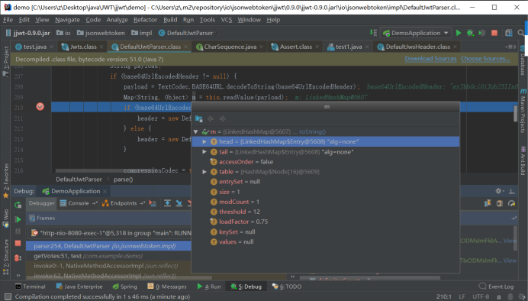The height and width of the screenshot is (301, 528).
Task: Open the Navigate menu
Action: pos(67,20)
